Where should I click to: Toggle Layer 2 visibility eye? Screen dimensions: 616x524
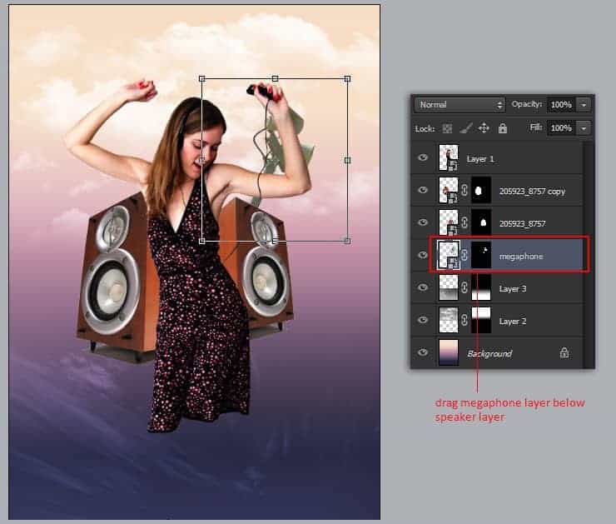click(423, 320)
